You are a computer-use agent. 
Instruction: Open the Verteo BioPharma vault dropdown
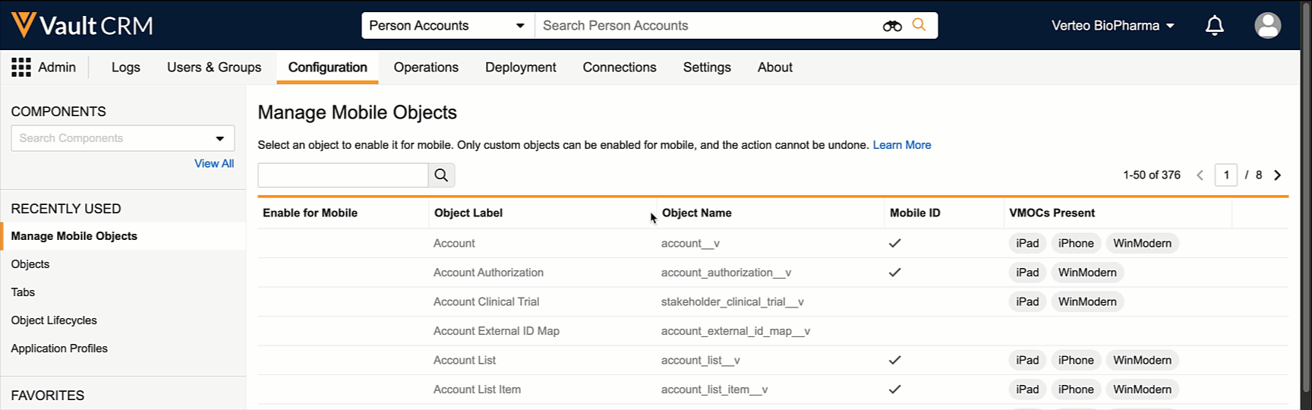pos(1112,26)
